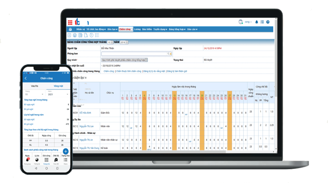The height and width of the screenshot is (183, 328).
Task: Click the blue help question icon
Action: pos(268,22)
